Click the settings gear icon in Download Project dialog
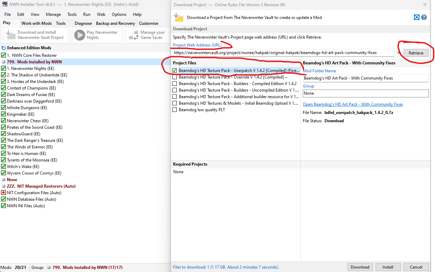The height and width of the screenshot is (272, 435). [x=417, y=17]
